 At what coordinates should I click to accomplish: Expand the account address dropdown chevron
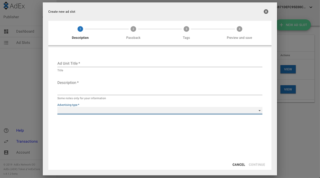coord(311,7)
